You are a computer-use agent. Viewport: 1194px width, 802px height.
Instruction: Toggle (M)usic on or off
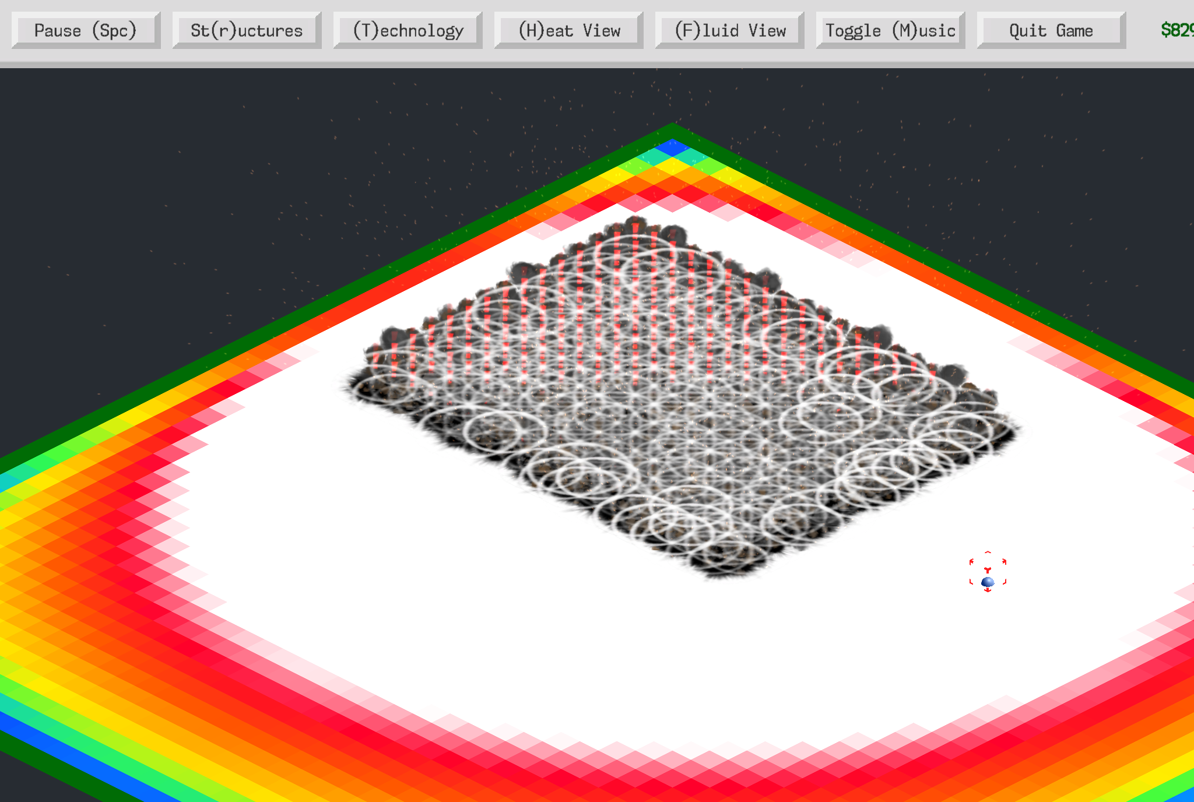pyautogui.click(x=890, y=30)
